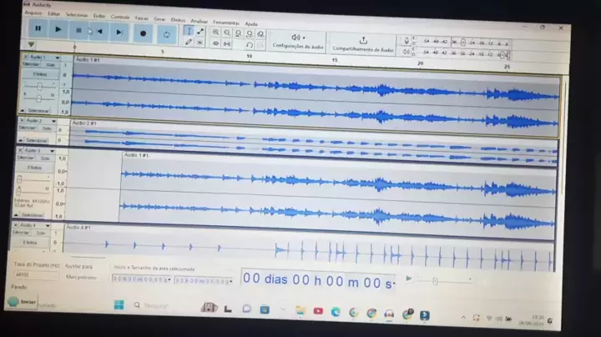
Task: Click the Compartilhamento de Áudio button
Action: tap(363, 44)
